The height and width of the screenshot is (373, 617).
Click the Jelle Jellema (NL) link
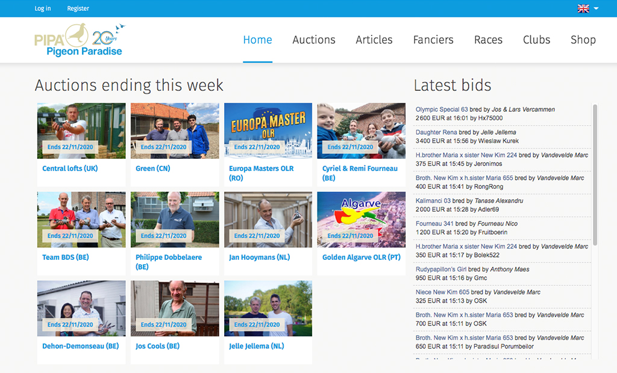click(x=257, y=346)
